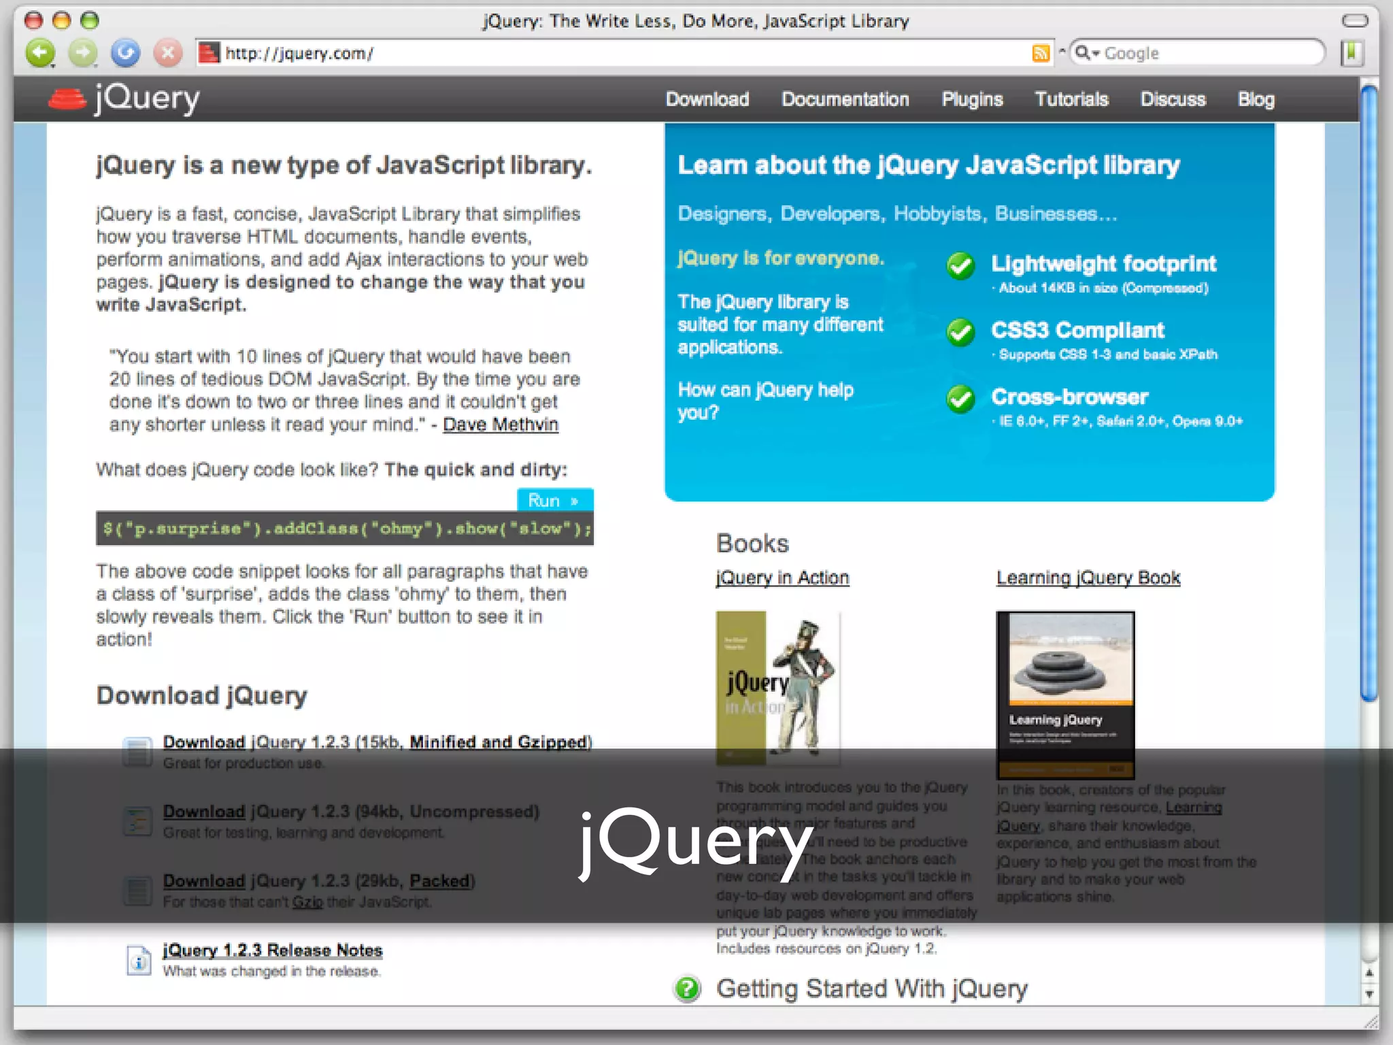1393x1045 pixels.
Task: Open the Learning jQuery Book link
Action: [1088, 578]
